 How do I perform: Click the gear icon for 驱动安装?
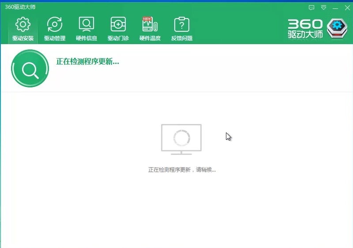click(x=23, y=24)
